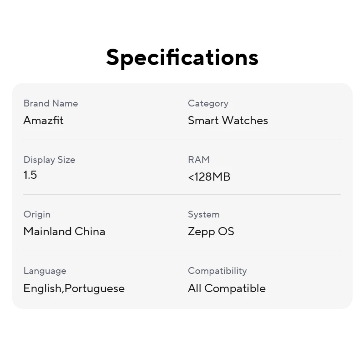Click the Amazfit brand value
Viewport: 364px width, 364px height.
click(43, 120)
